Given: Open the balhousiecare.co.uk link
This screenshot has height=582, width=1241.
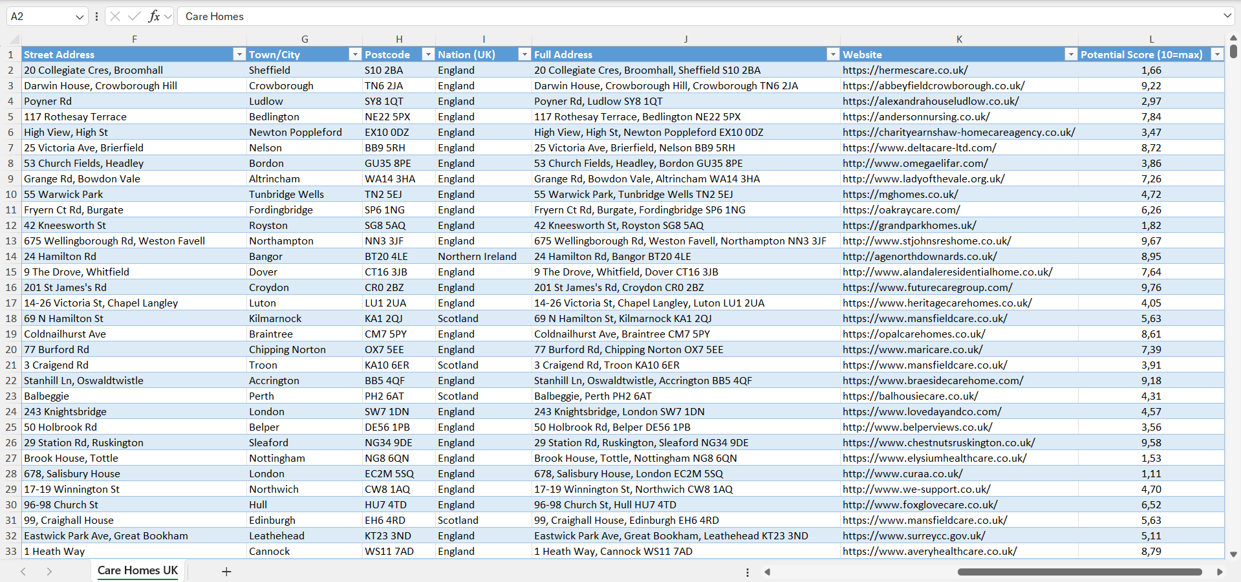Looking at the screenshot, I should tap(910, 396).
